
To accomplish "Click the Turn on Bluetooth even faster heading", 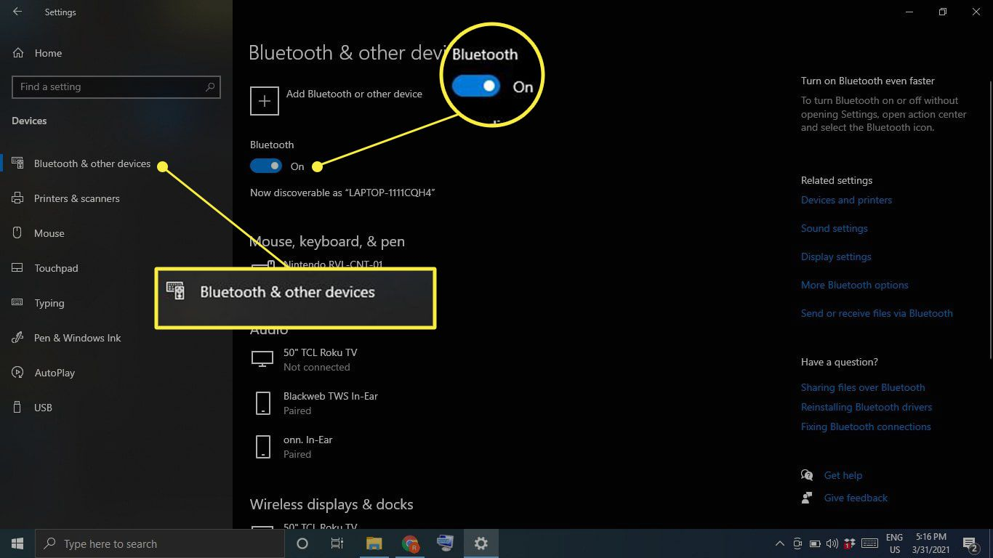I will (x=868, y=81).
